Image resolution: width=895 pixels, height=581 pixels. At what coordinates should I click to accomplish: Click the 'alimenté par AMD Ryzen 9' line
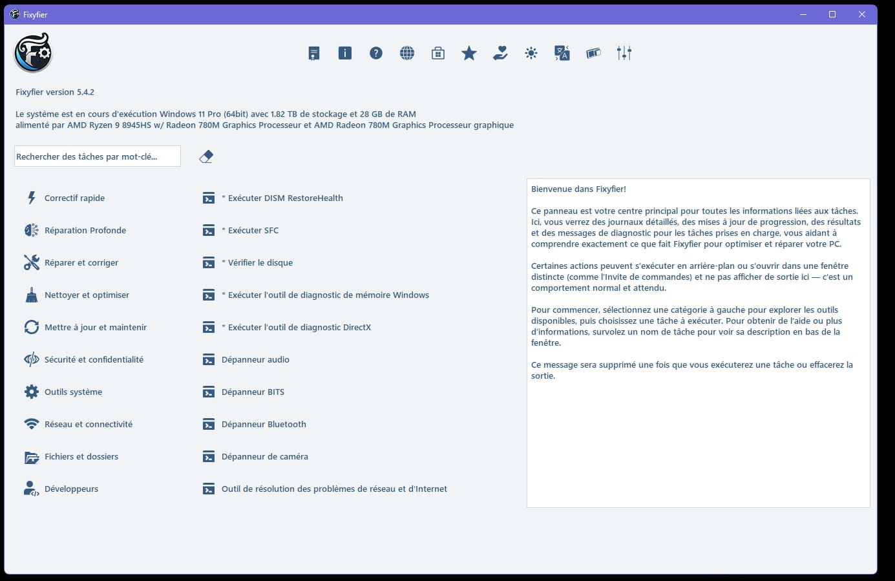point(265,125)
